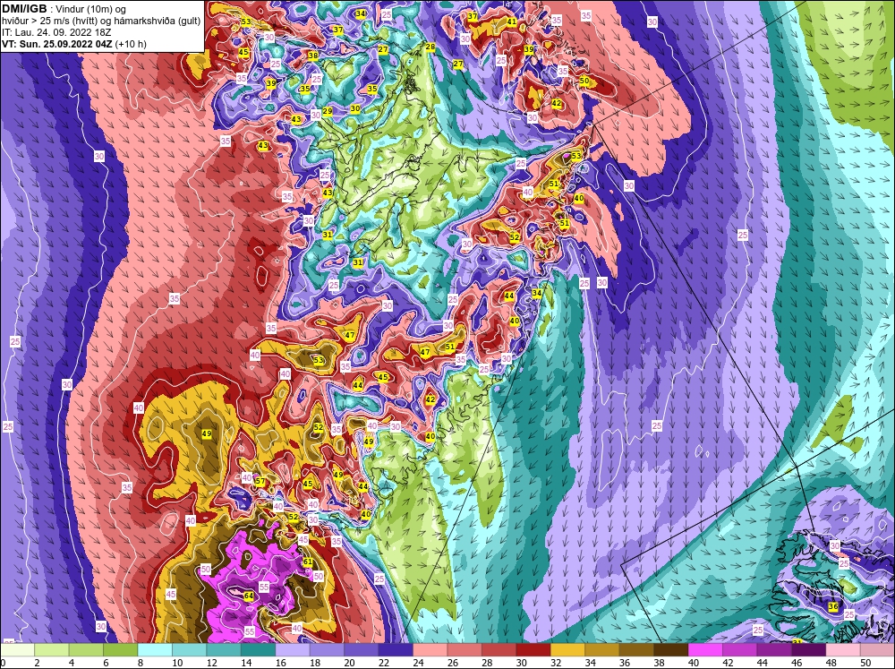This screenshot has width=895, height=669.
Task: Click the yellow gust label 29
Action: 327,111
